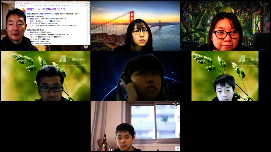
Task: Open the zoom percentage dropdown
Action: (x=54, y=6)
